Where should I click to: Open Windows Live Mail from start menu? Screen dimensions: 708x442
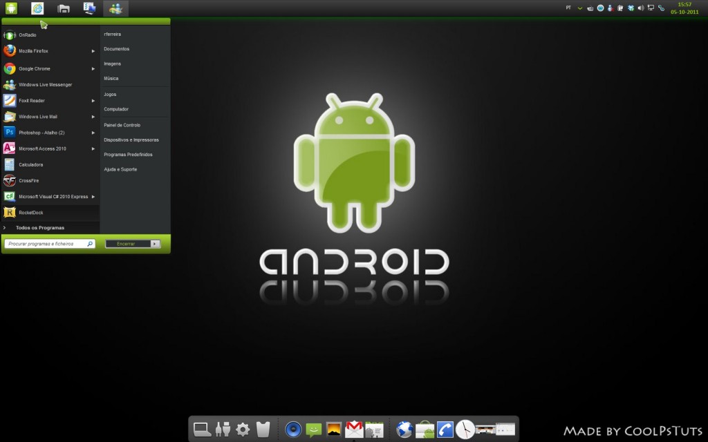(50, 116)
